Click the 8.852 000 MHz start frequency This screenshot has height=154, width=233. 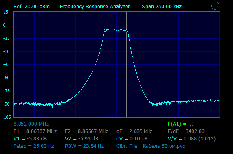31,124
